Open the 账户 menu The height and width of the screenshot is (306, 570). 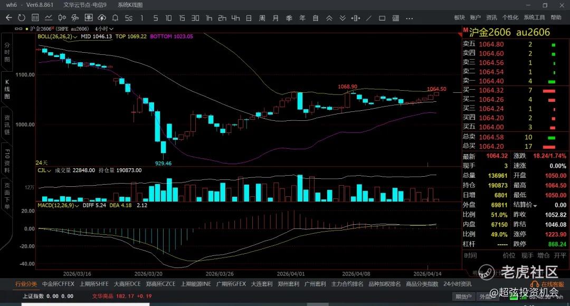pos(475,17)
